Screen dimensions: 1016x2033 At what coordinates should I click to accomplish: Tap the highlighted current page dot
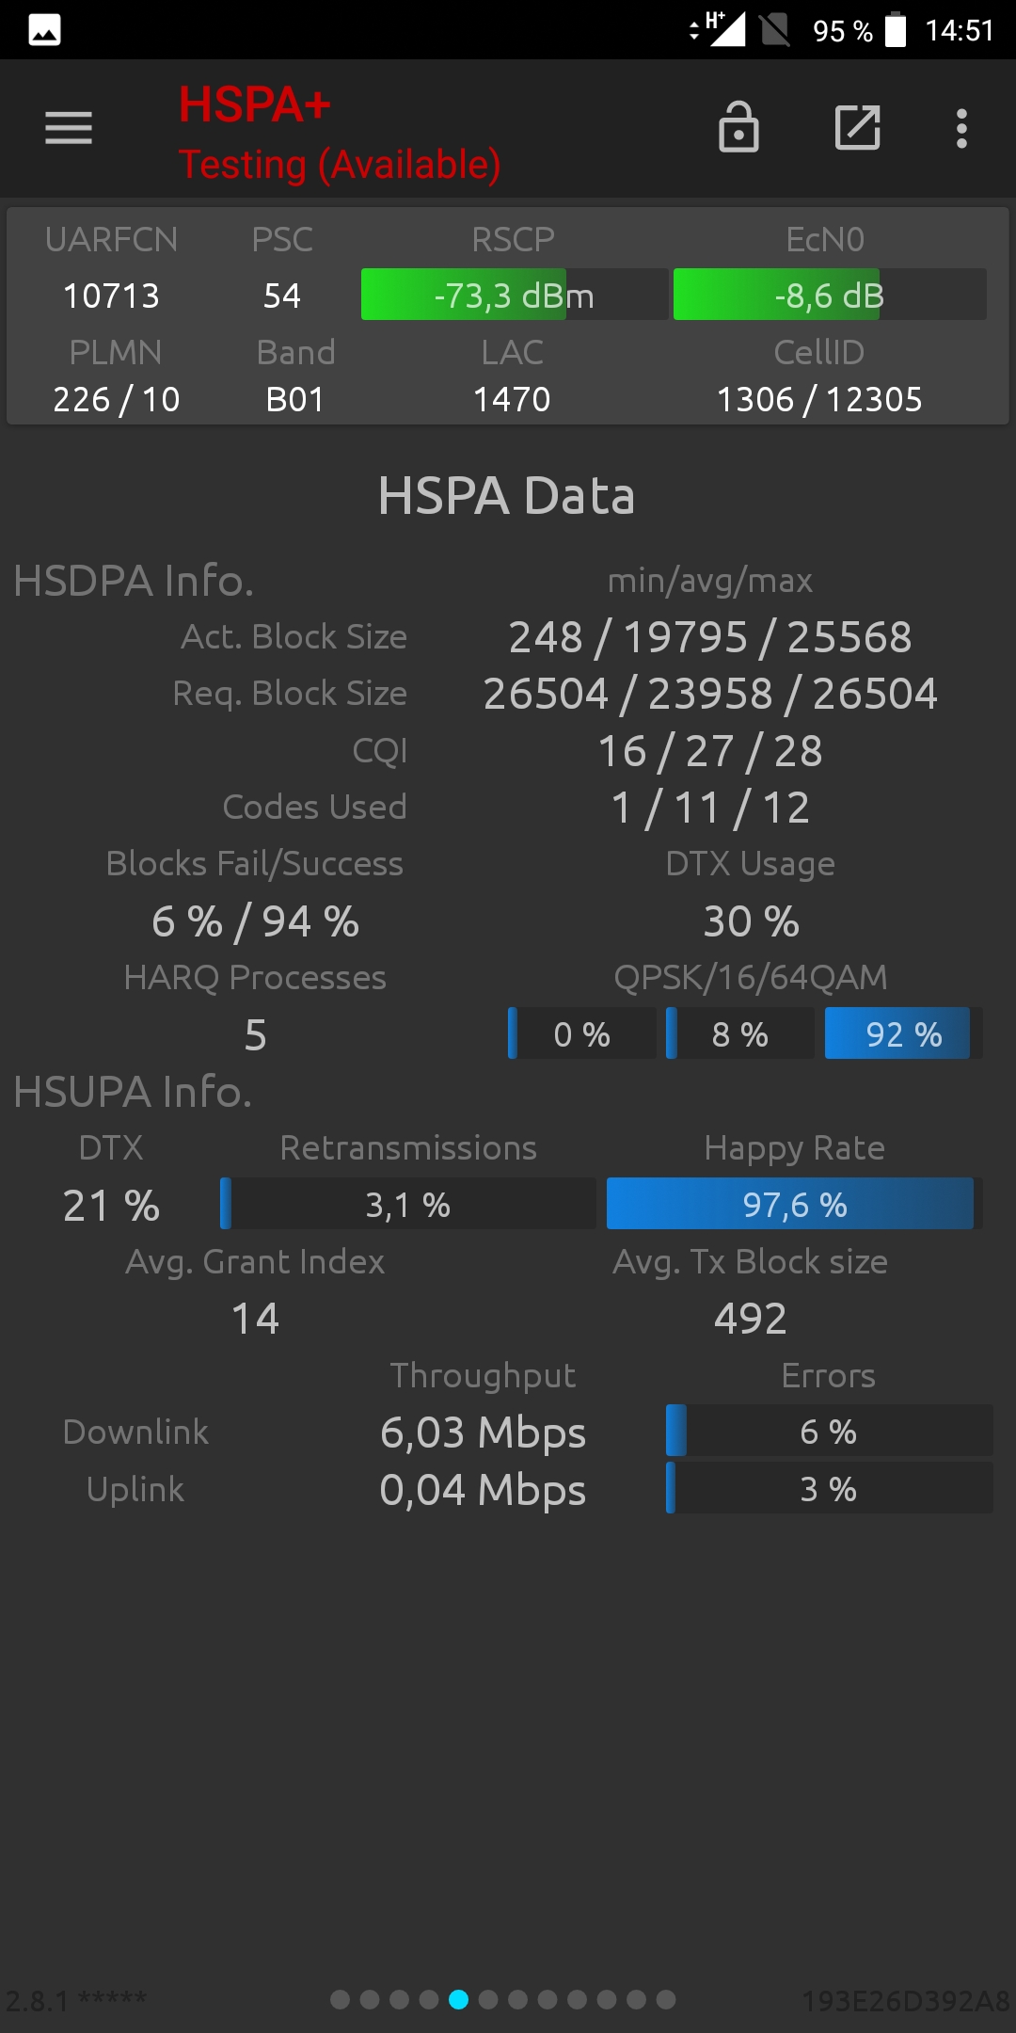[x=459, y=1999]
